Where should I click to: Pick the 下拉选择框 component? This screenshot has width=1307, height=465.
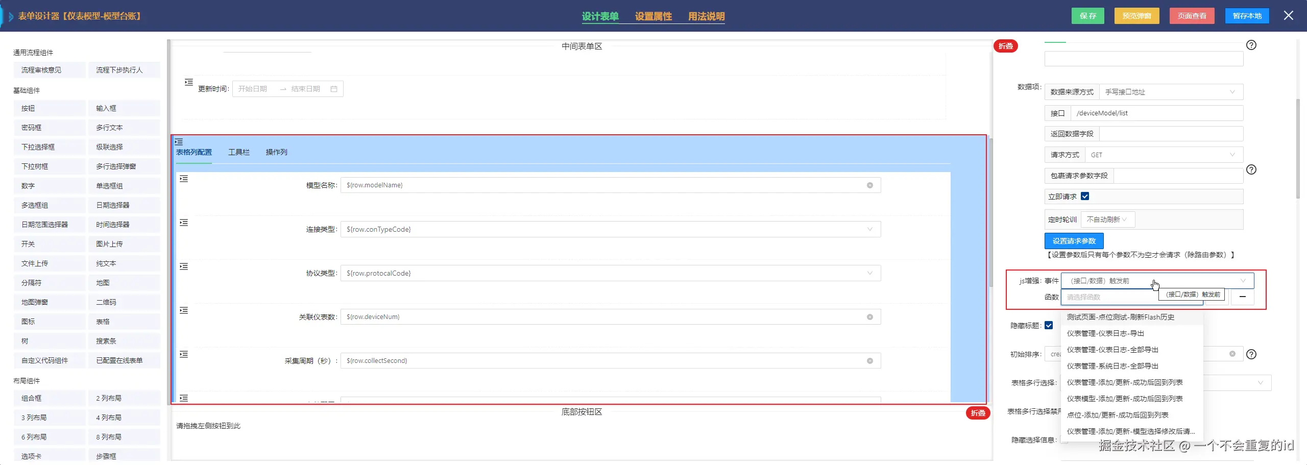tap(50, 147)
